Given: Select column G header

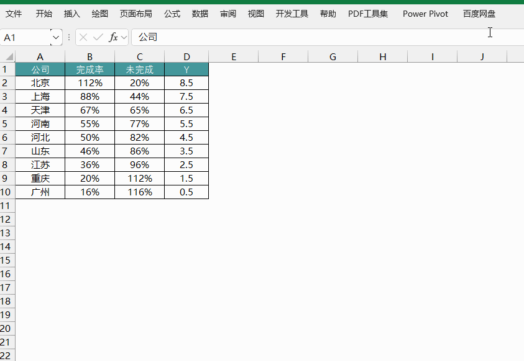Looking at the screenshot, I should point(333,56).
